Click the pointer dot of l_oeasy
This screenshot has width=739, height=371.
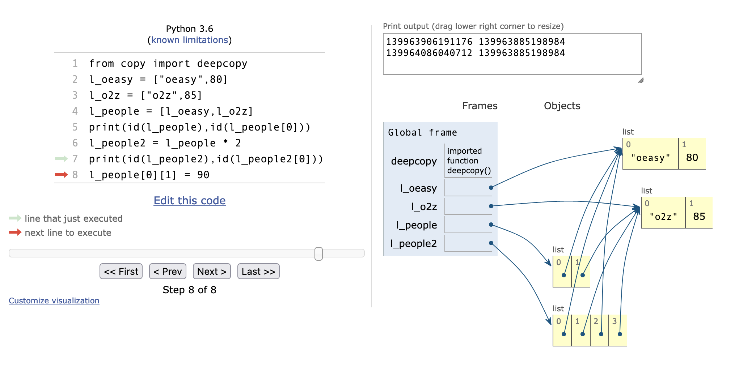pos(491,188)
